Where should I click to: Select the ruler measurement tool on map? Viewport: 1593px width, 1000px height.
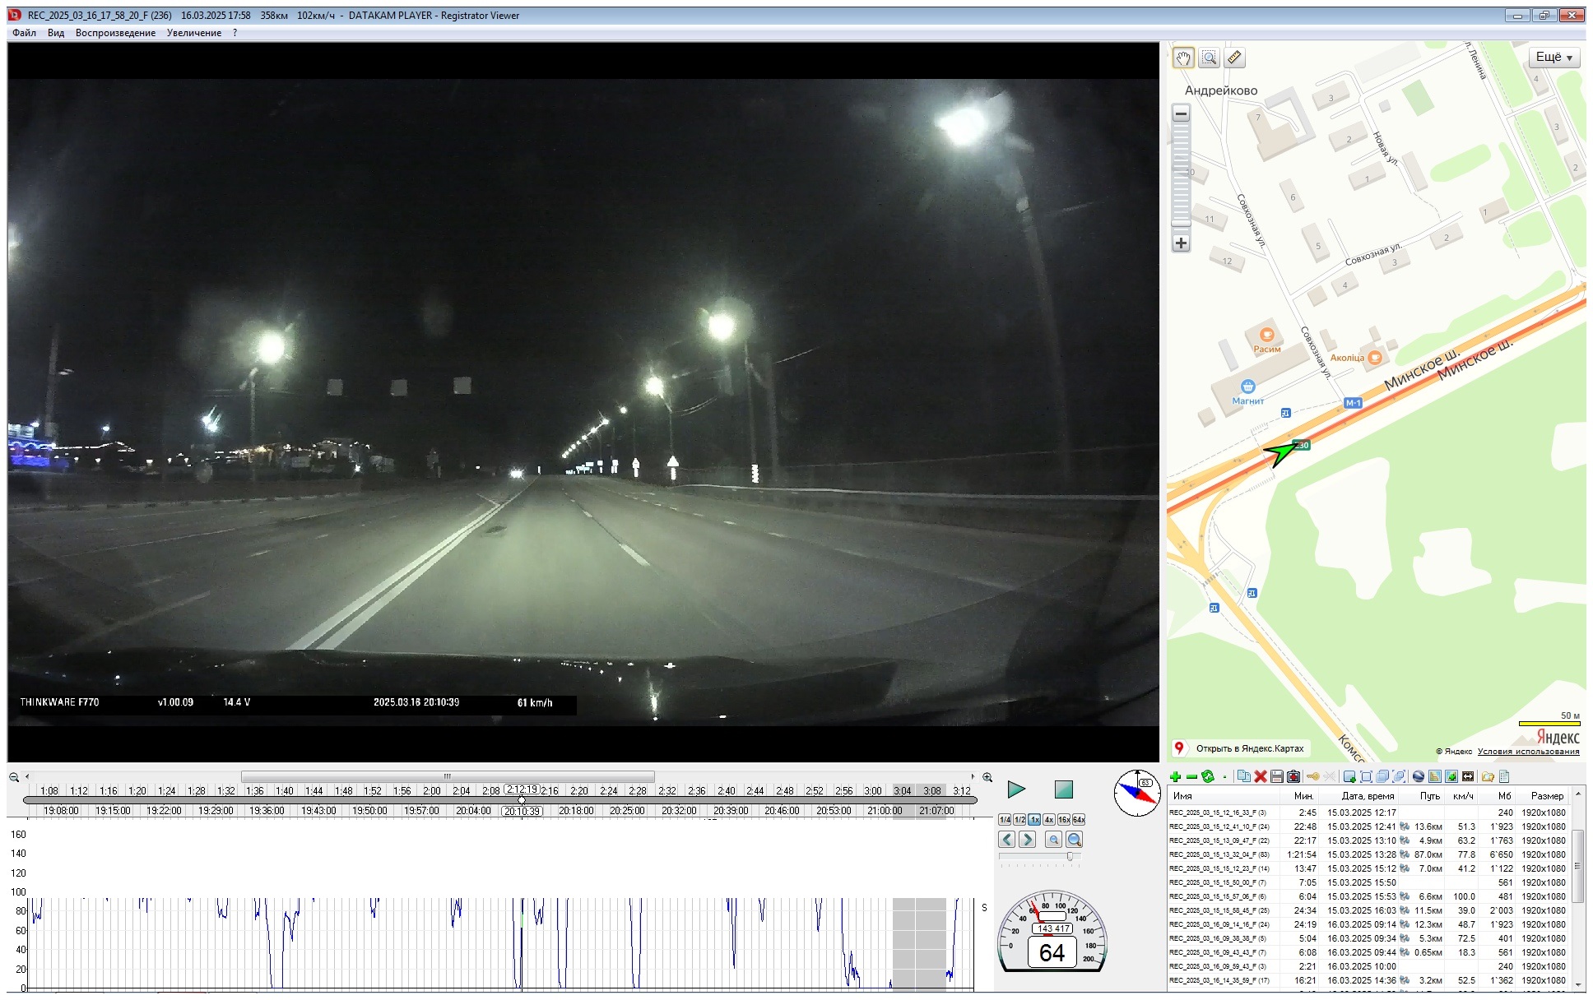[1234, 58]
